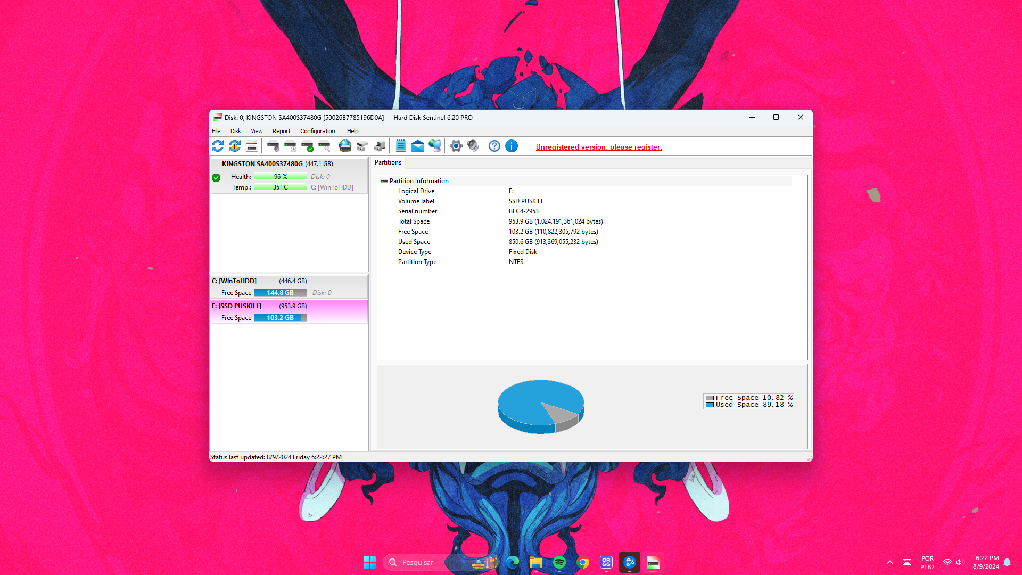The width and height of the screenshot is (1022, 575).
Task: Click the Volume label value SSD PUSKILL
Action: point(526,201)
